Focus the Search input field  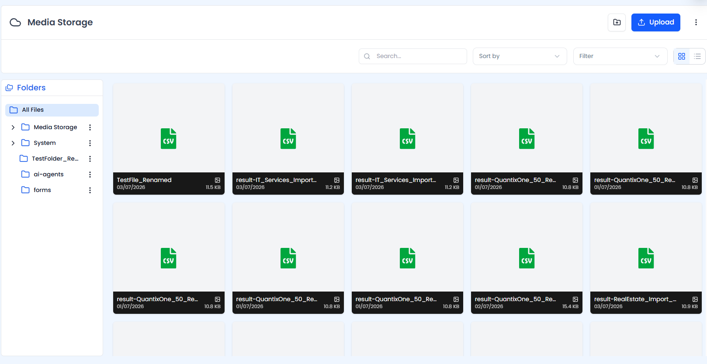pyautogui.click(x=413, y=56)
